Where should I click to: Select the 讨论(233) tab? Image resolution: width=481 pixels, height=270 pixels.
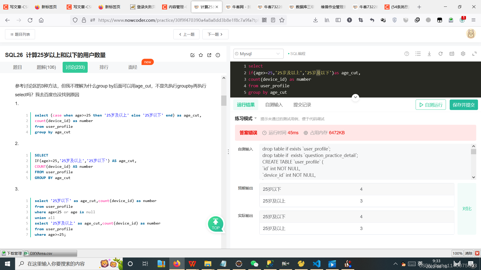click(x=75, y=67)
